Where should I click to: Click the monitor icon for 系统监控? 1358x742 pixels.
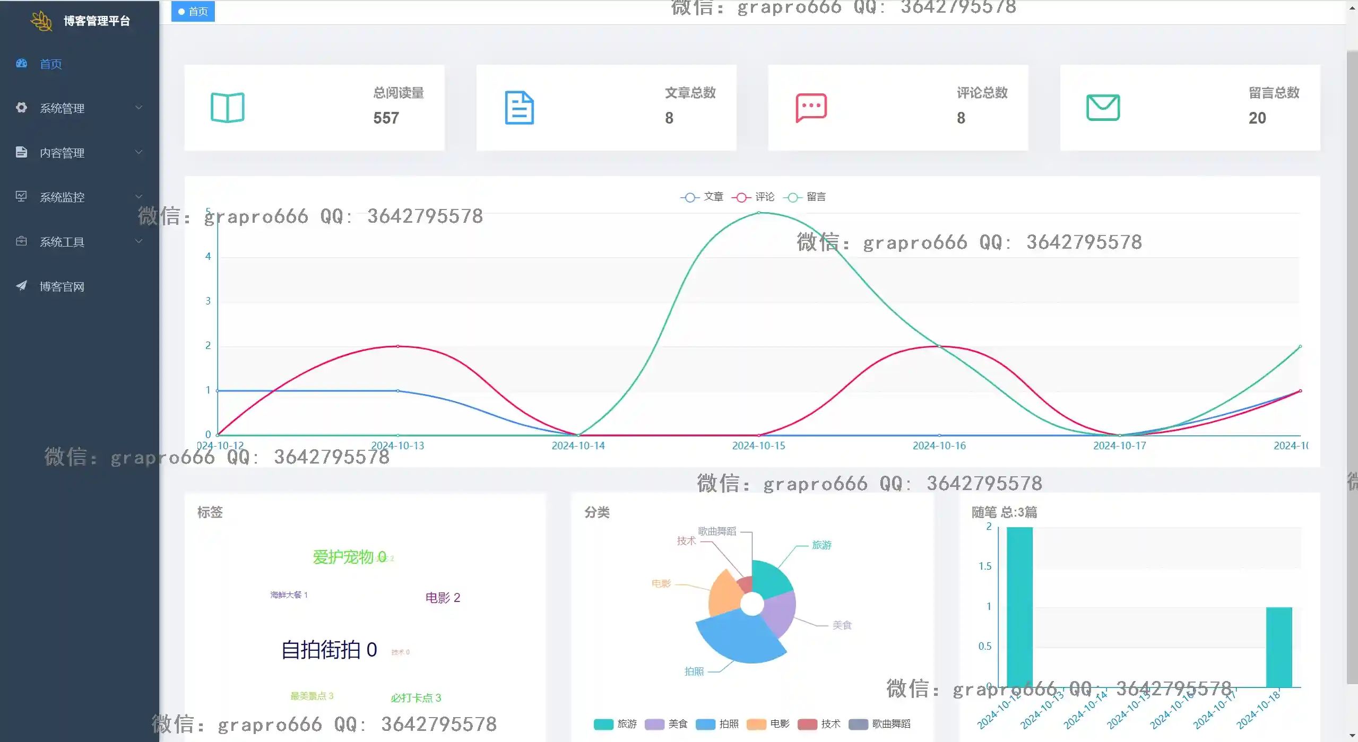point(21,197)
